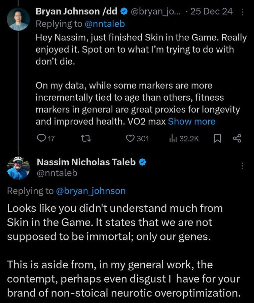Retweet Bryan Johnson's tweet
The height and width of the screenshot is (303, 254).
pyautogui.click(x=85, y=139)
